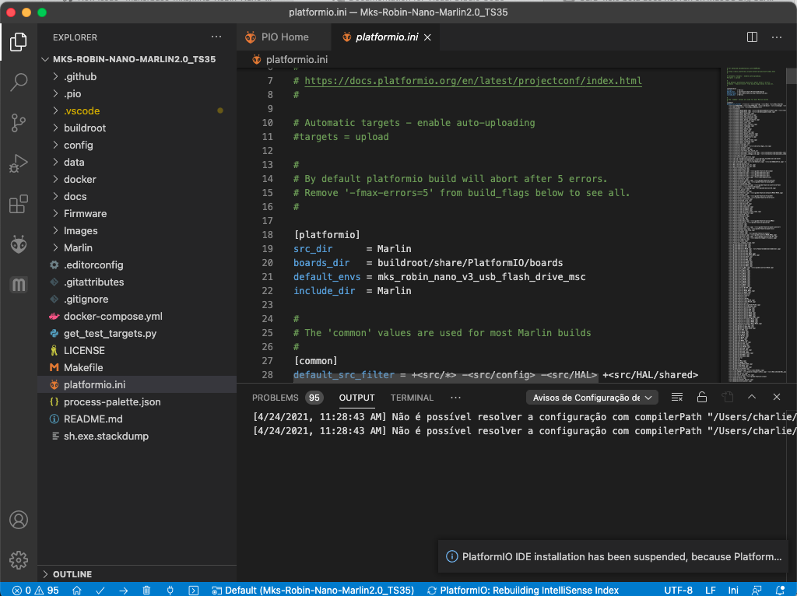This screenshot has height=596, width=797.
Task: Click the PlatformIO Home icon in status bar
Action: pos(76,590)
